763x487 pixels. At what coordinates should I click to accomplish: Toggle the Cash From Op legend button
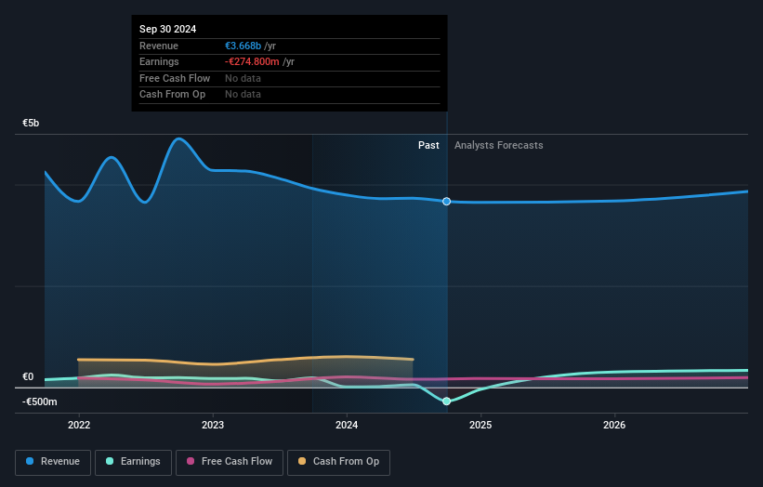pos(338,462)
